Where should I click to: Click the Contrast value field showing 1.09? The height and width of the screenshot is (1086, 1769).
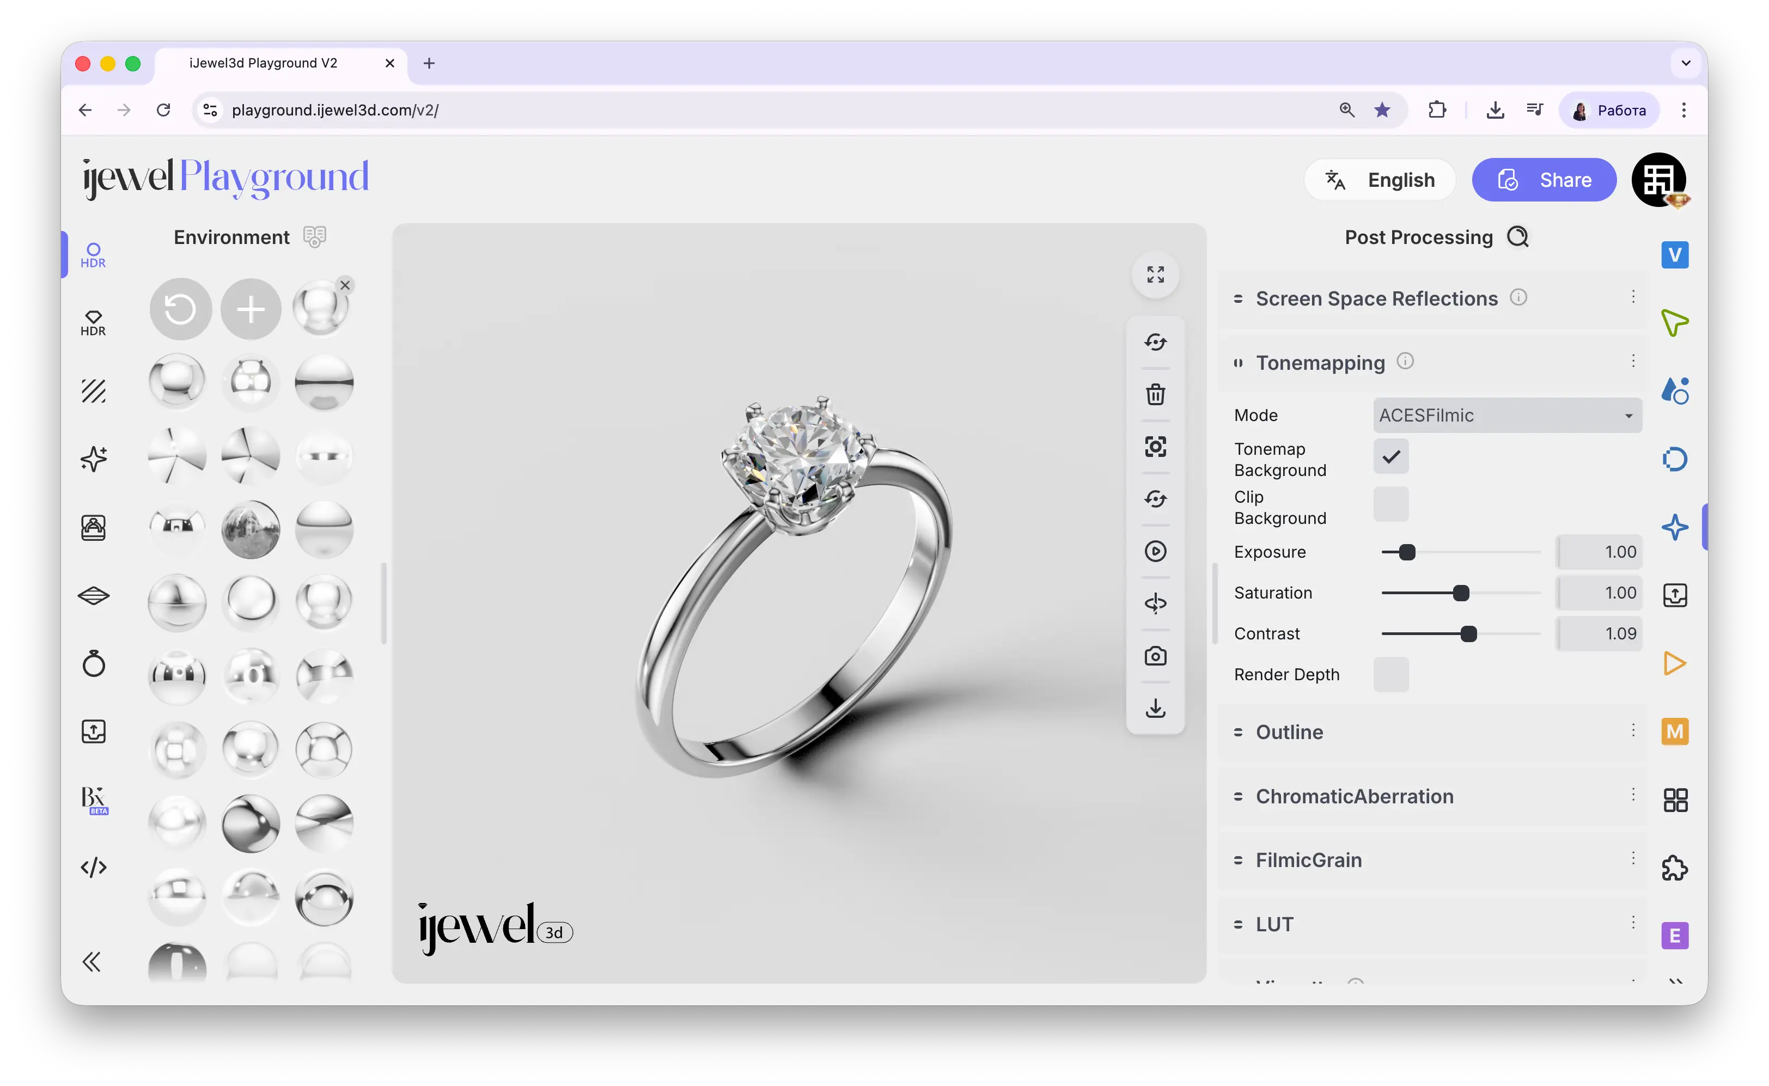coord(1599,633)
